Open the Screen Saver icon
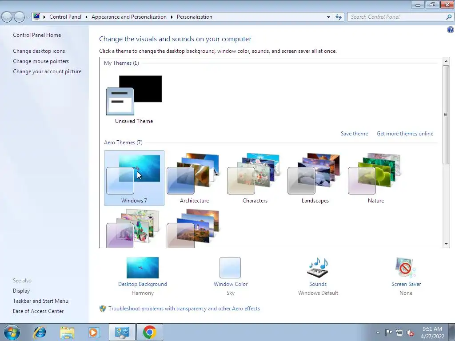This screenshot has width=455, height=341. [405, 268]
